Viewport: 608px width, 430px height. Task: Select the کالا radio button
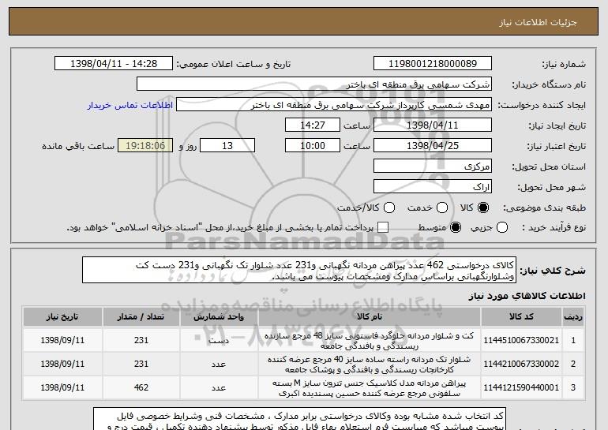coord(483,208)
